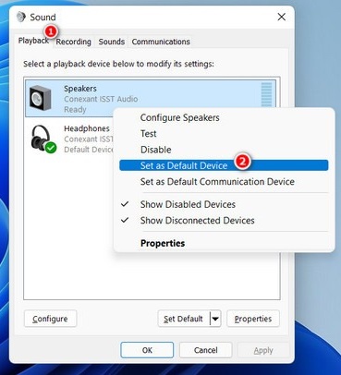Switch to the Communications tab
The height and width of the screenshot is (375, 341).
161,42
